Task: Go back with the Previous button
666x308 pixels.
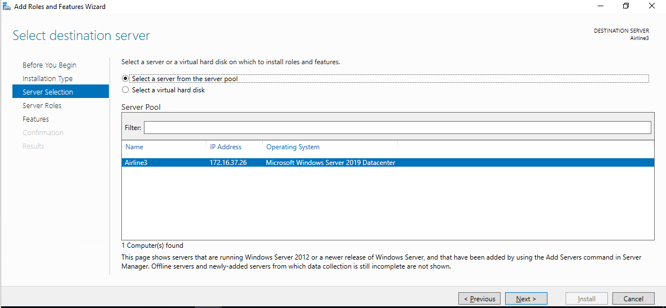Action: (x=479, y=298)
